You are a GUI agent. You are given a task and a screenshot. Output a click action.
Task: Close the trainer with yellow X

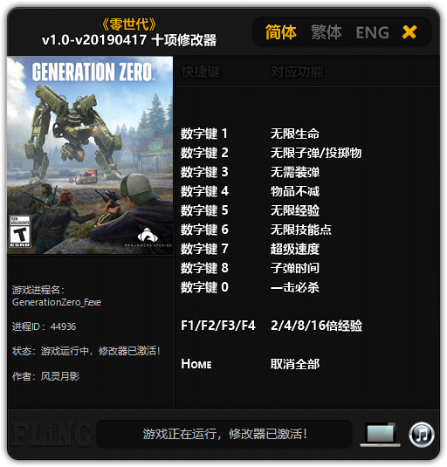click(x=409, y=32)
